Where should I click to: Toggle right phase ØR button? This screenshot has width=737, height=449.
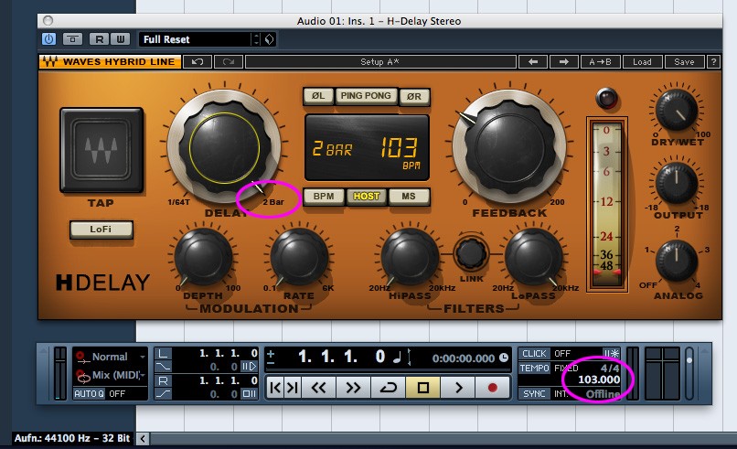tap(414, 96)
